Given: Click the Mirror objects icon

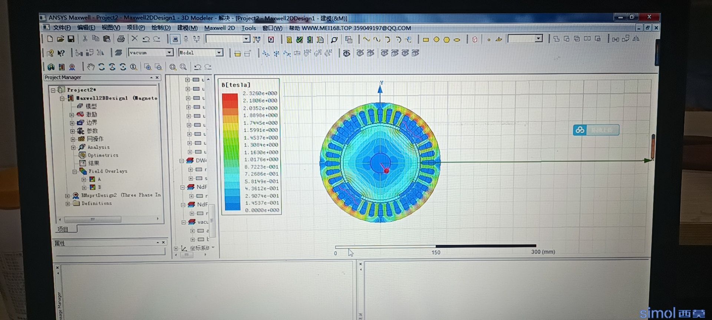Looking at the screenshot, I should [x=636, y=39].
